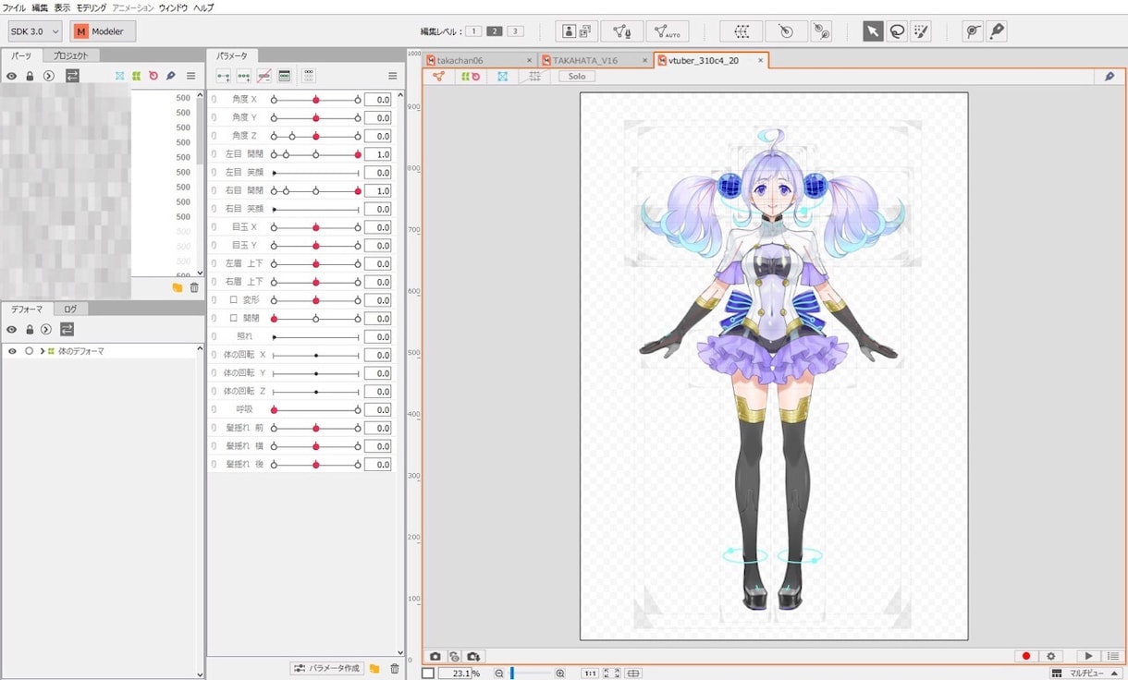Click the 角度 X slider handle

point(316,99)
